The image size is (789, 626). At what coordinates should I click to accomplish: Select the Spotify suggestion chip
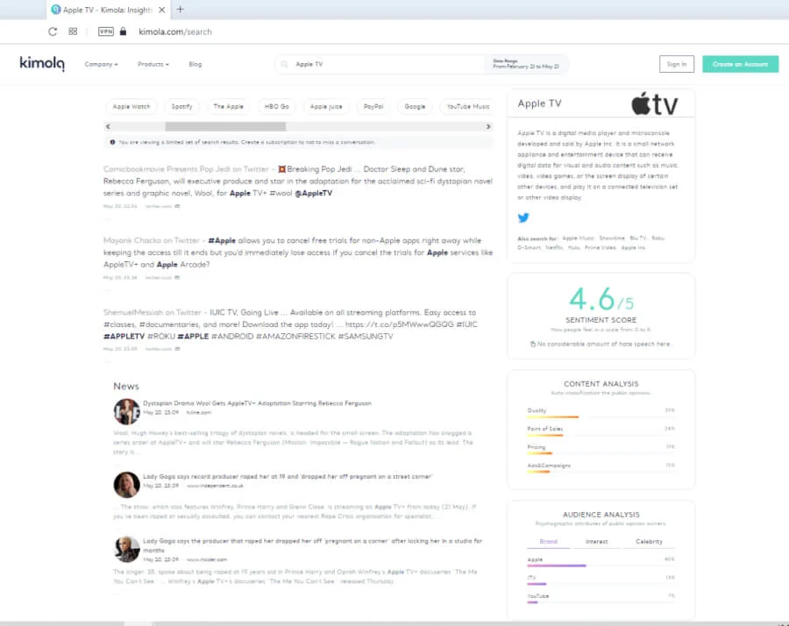tap(181, 107)
